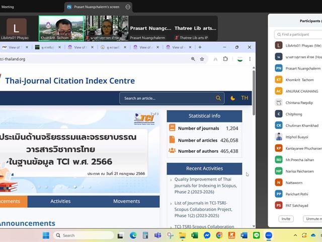The width and height of the screenshot is (322, 242).
Task: Click LibArts01 Phayao (Me) participant entry
Action: 298,45
